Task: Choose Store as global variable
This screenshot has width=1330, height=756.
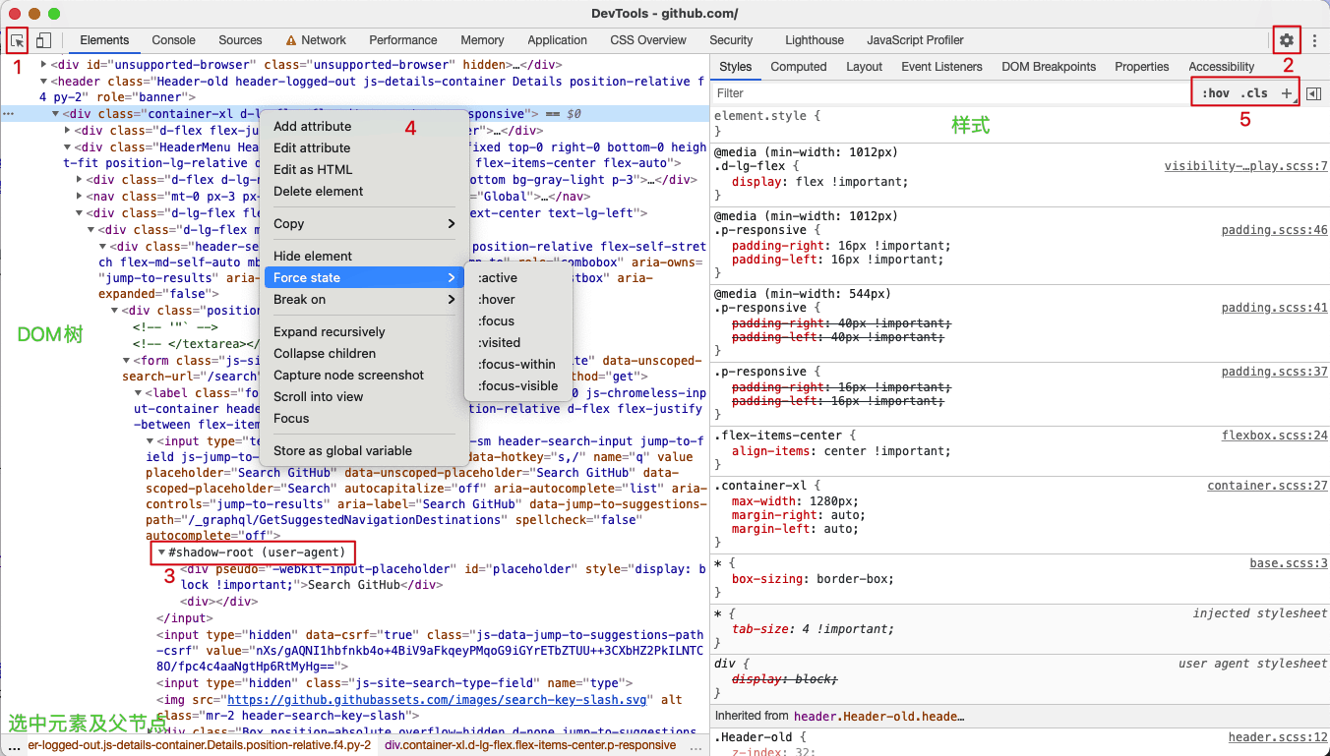Action: click(x=364, y=450)
